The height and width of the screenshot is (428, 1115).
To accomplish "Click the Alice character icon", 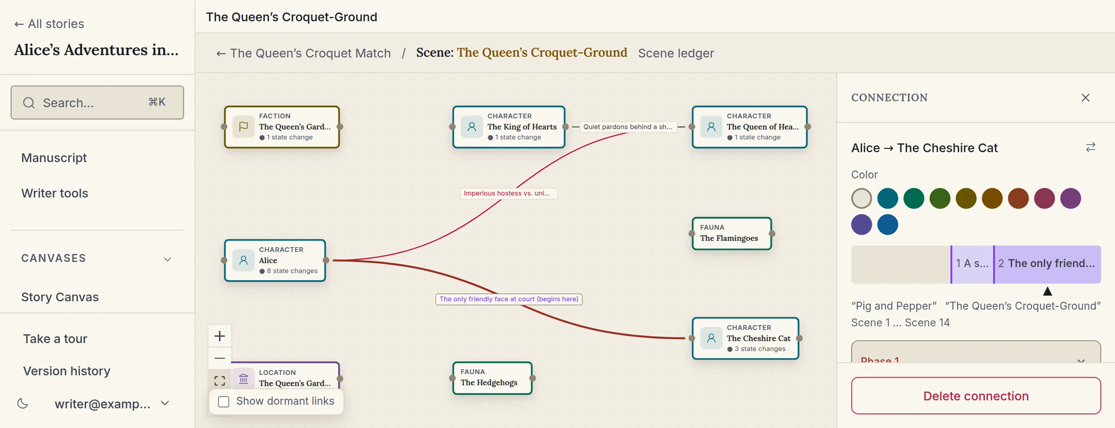I will [243, 260].
